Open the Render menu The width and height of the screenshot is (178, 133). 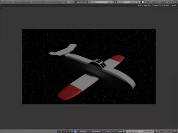tap(163, 2)
